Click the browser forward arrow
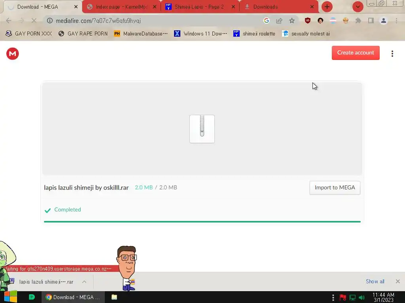Image resolution: width=405 pixels, height=303 pixels. [21, 21]
